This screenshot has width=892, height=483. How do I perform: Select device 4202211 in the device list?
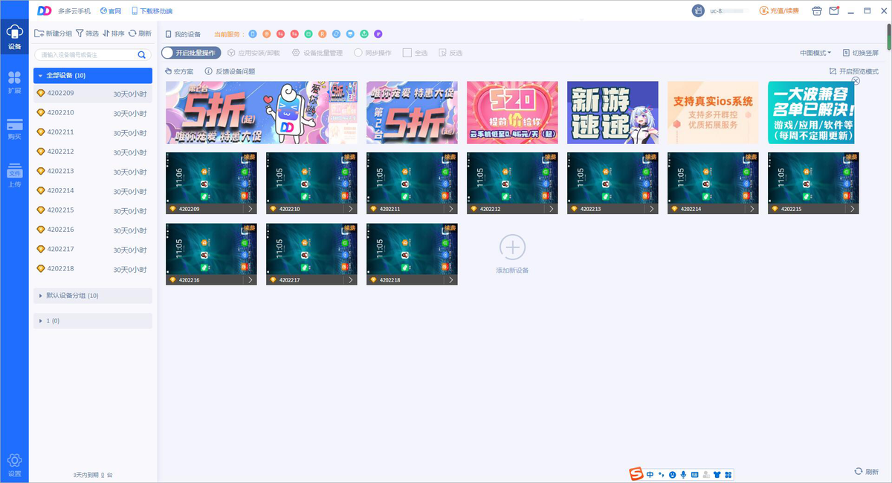click(x=93, y=132)
